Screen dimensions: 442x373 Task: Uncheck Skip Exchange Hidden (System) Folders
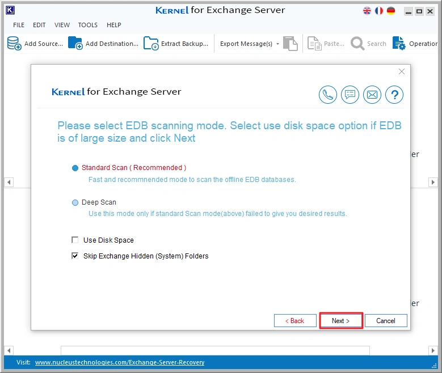pos(75,256)
